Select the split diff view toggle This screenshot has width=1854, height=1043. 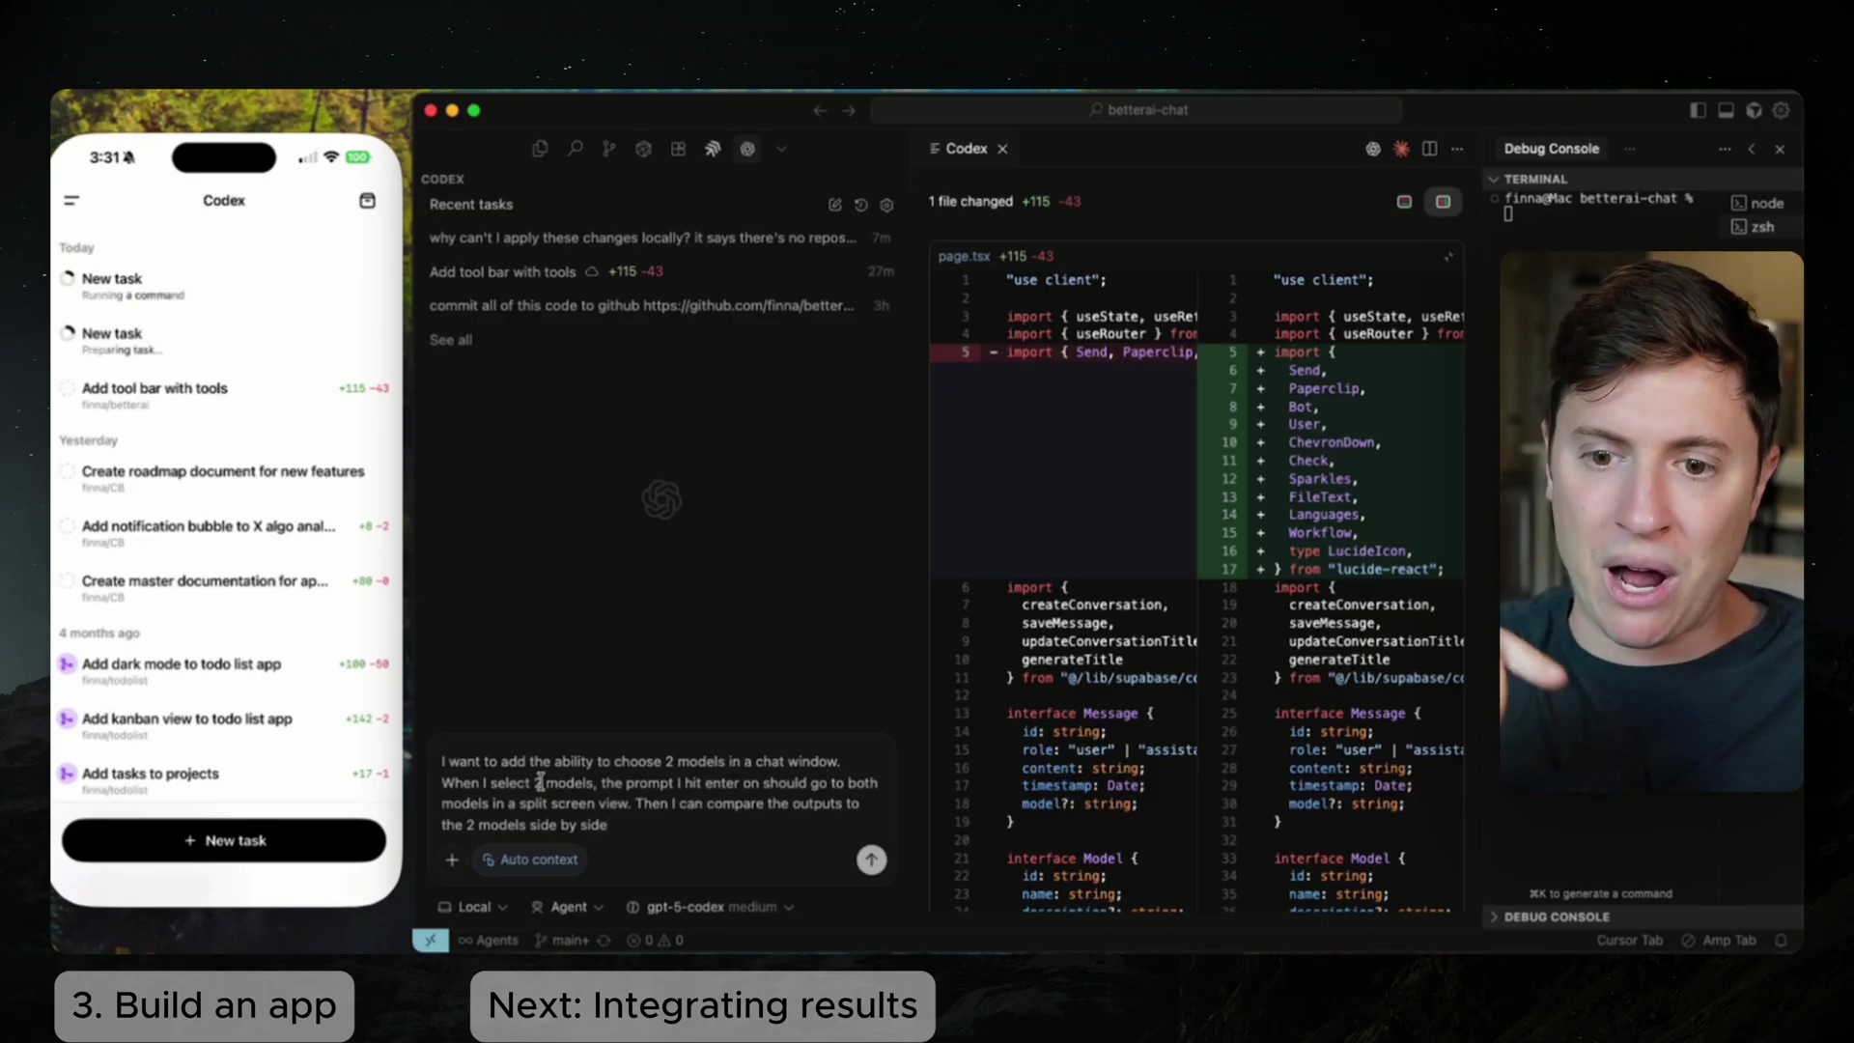coord(1443,202)
